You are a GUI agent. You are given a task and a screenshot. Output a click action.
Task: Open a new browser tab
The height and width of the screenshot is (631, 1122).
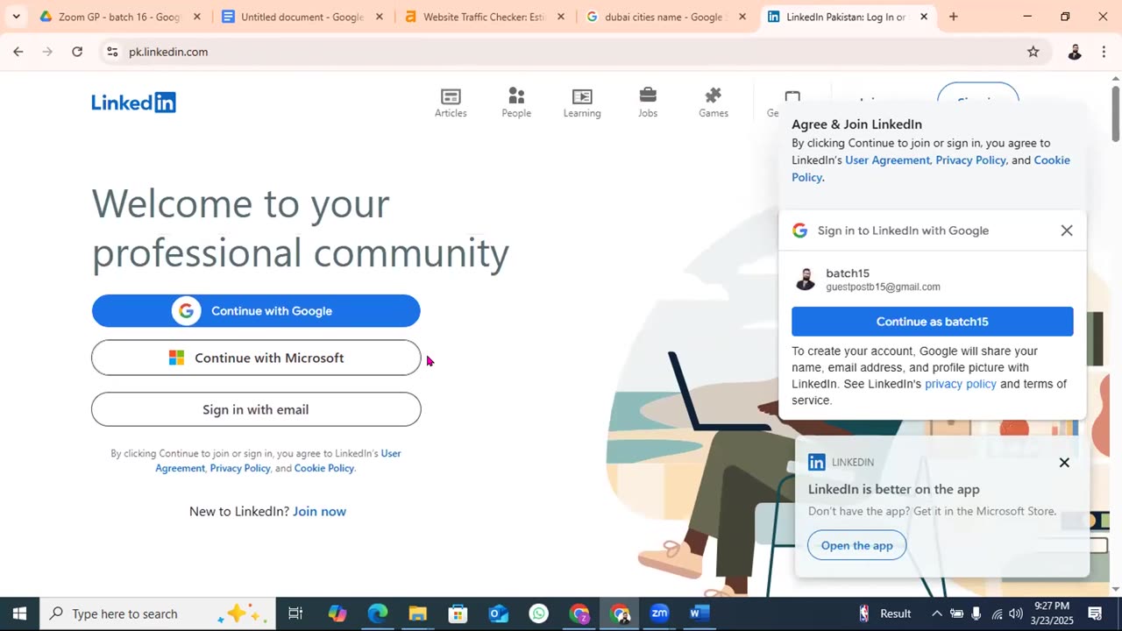[954, 17]
